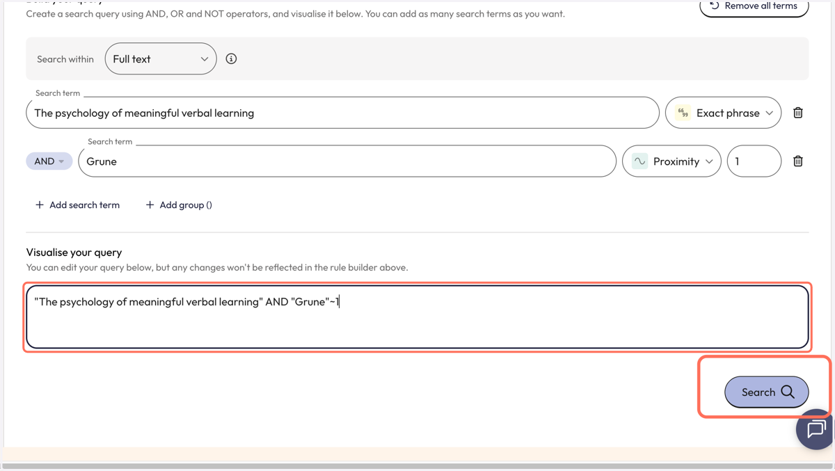Click the proximity distance field showing 1
The height and width of the screenshot is (471, 835).
754,161
